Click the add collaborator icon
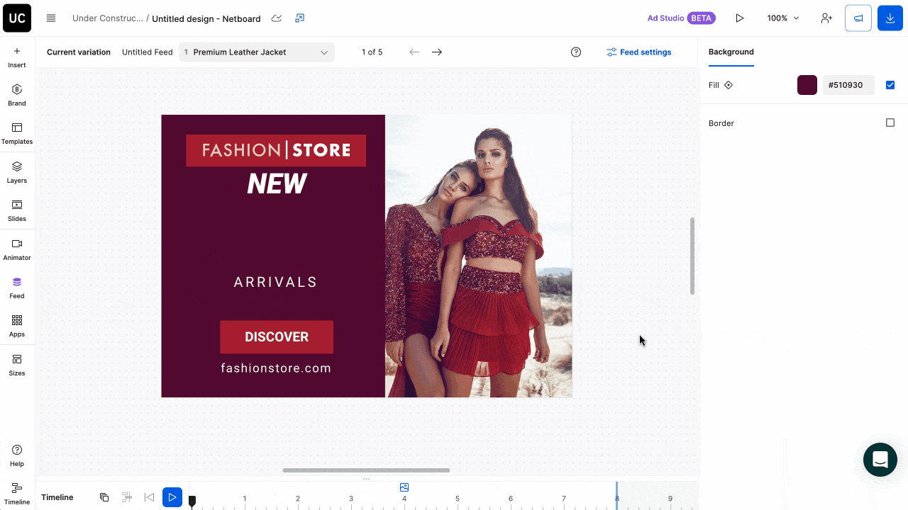Image resolution: width=908 pixels, height=510 pixels. [826, 18]
